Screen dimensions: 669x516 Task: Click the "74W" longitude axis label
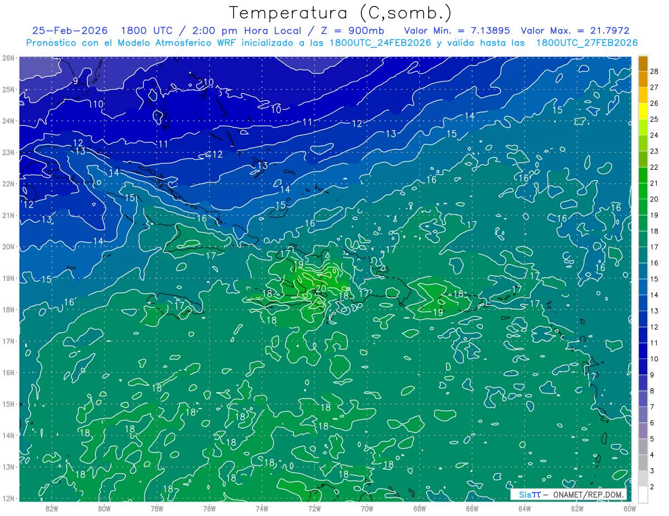261,508
